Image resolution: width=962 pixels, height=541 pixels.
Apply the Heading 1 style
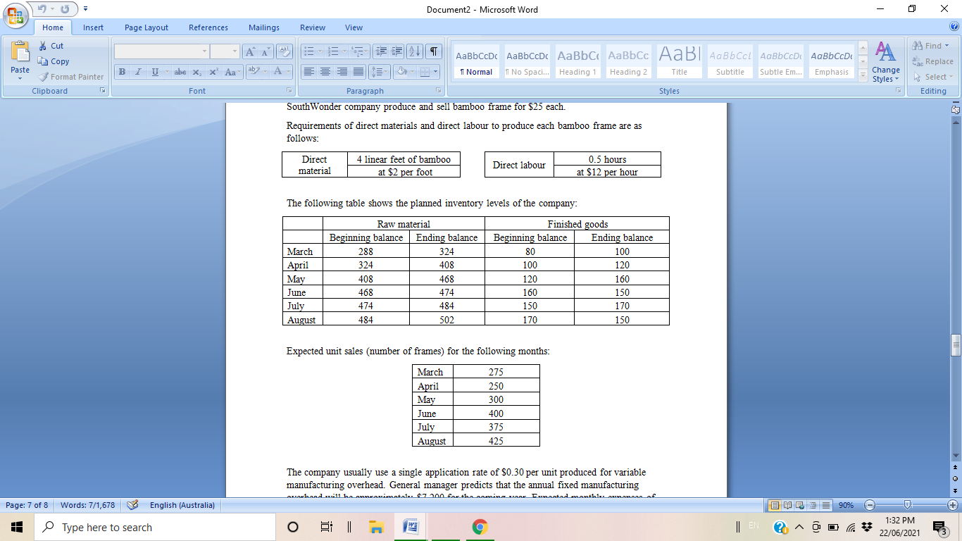pos(577,61)
